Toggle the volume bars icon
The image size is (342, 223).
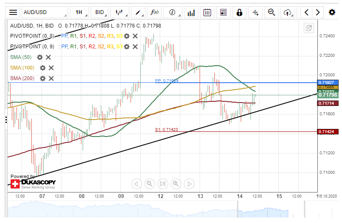coord(190,12)
